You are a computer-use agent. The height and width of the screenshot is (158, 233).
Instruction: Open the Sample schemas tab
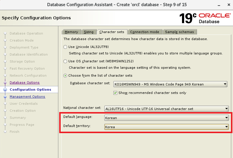click(179, 32)
